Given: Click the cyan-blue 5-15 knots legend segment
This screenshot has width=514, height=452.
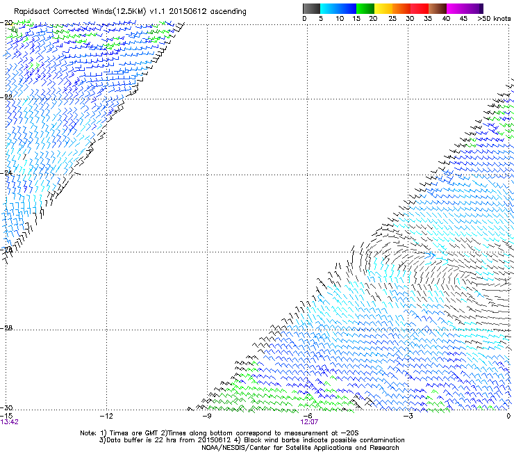Looking at the screenshot, I should click(338, 8).
